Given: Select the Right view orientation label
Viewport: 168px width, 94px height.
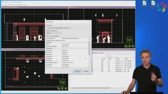Looking at the screenshot, I should coord(129,40).
